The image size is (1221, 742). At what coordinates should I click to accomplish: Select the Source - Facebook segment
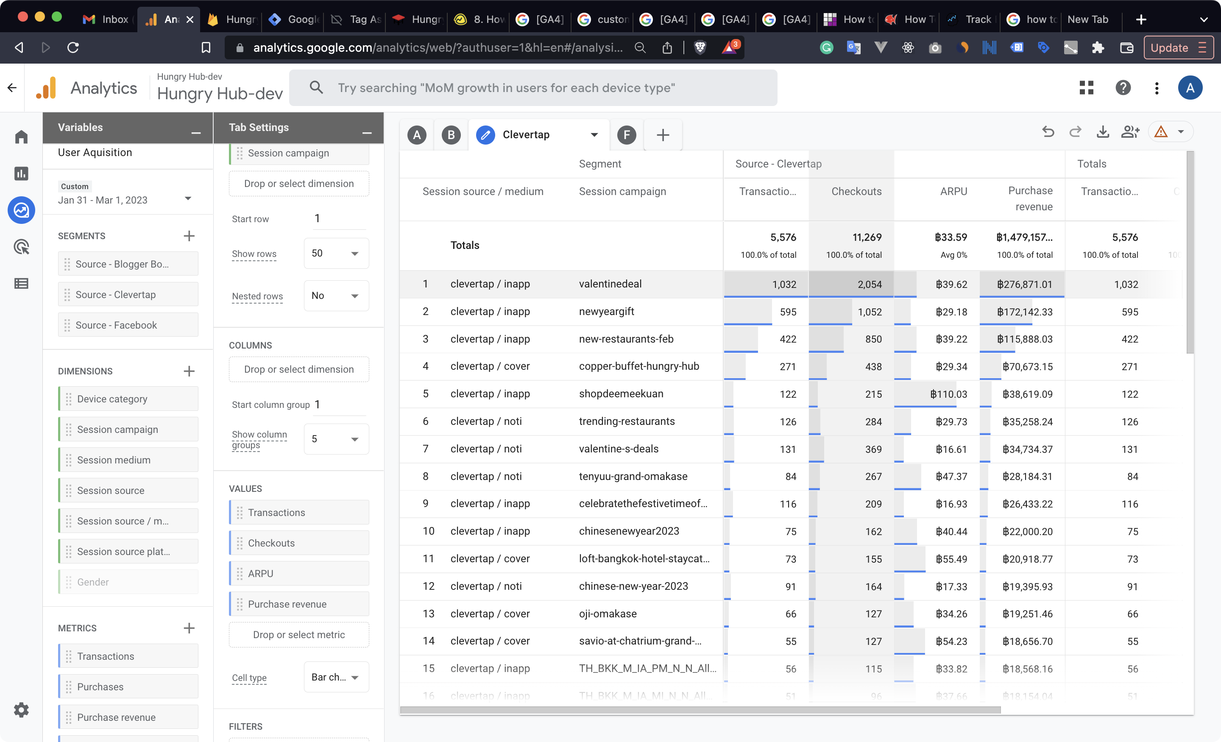point(128,325)
